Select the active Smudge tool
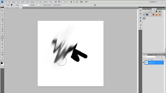The width and height of the screenshot is (166, 93). coord(2,38)
